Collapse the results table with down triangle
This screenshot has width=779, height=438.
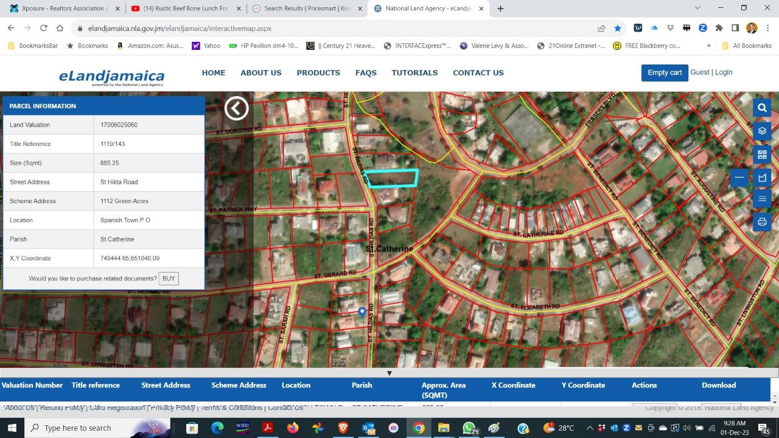(389, 373)
